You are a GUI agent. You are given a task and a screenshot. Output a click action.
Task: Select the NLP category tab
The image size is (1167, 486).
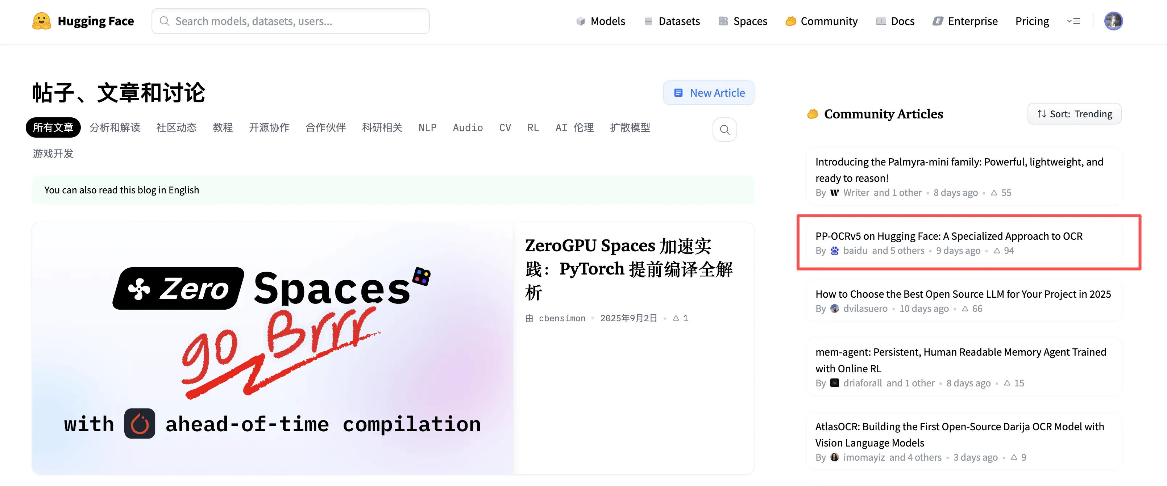click(427, 127)
